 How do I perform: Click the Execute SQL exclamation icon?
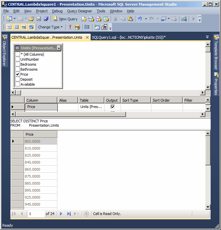[x=70, y=27]
